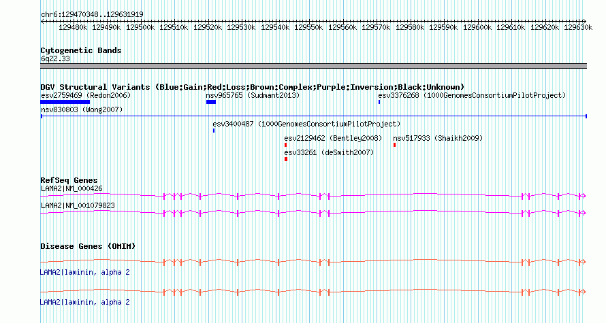Screen dimensions: 606x323
Task: Click the chr6:129470348..129631919 coordinate label
Action: click(92, 14)
